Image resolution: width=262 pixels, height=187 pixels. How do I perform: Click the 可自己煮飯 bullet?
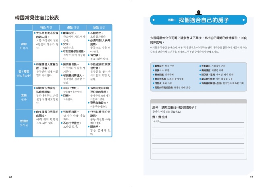coord(70,88)
